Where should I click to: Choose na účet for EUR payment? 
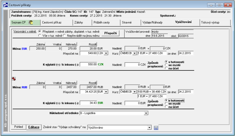click(166, 68)
